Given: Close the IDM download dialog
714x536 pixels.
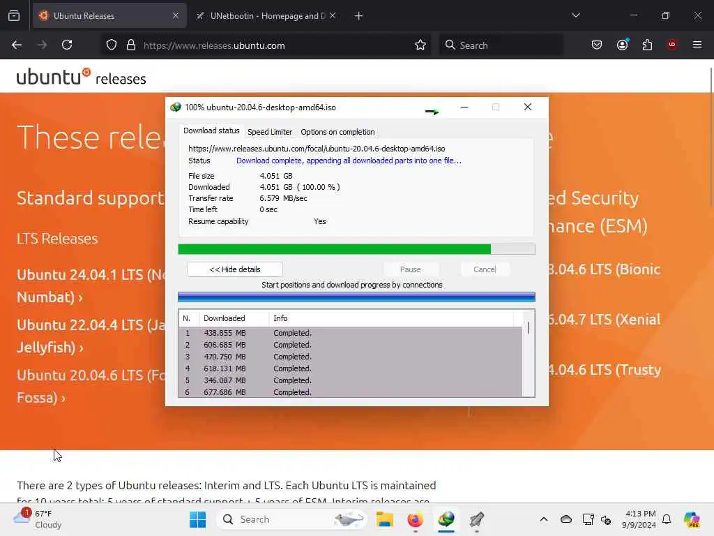Looking at the screenshot, I should coord(528,107).
